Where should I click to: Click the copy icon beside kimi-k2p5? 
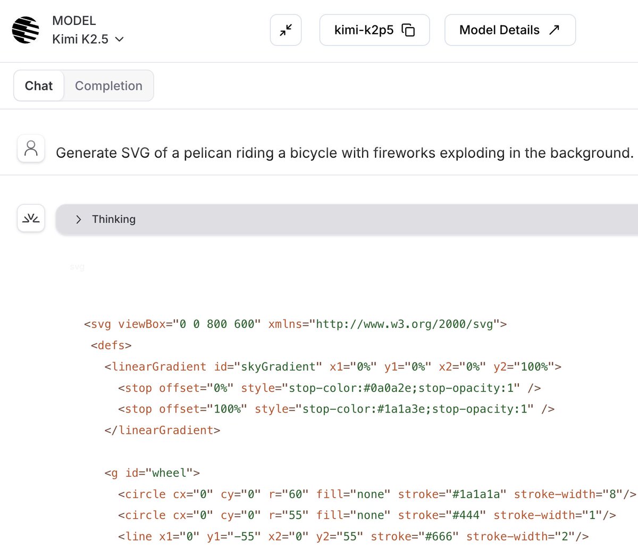tap(408, 30)
